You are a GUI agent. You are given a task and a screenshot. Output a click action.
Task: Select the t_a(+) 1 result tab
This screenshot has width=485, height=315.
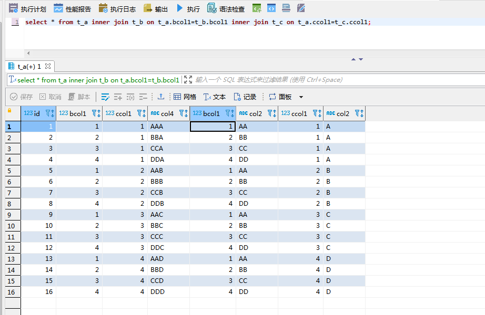pyautogui.click(x=28, y=66)
